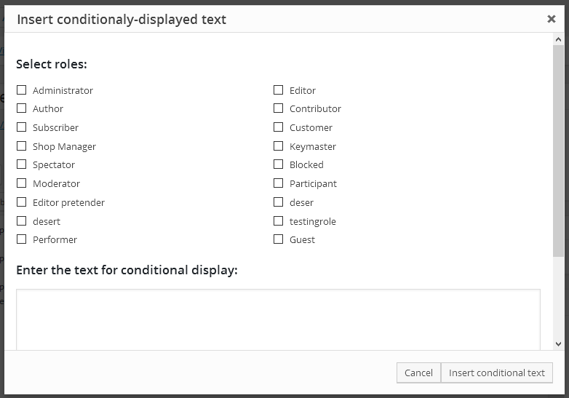The height and width of the screenshot is (398, 569).
Task: Check the testingrole checkbox
Action: (279, 221)
